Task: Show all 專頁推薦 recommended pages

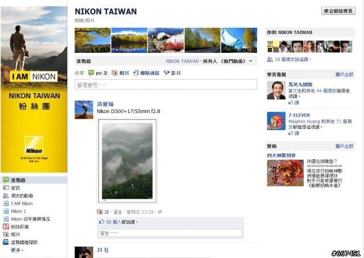Action: click(x=344, y=74)
